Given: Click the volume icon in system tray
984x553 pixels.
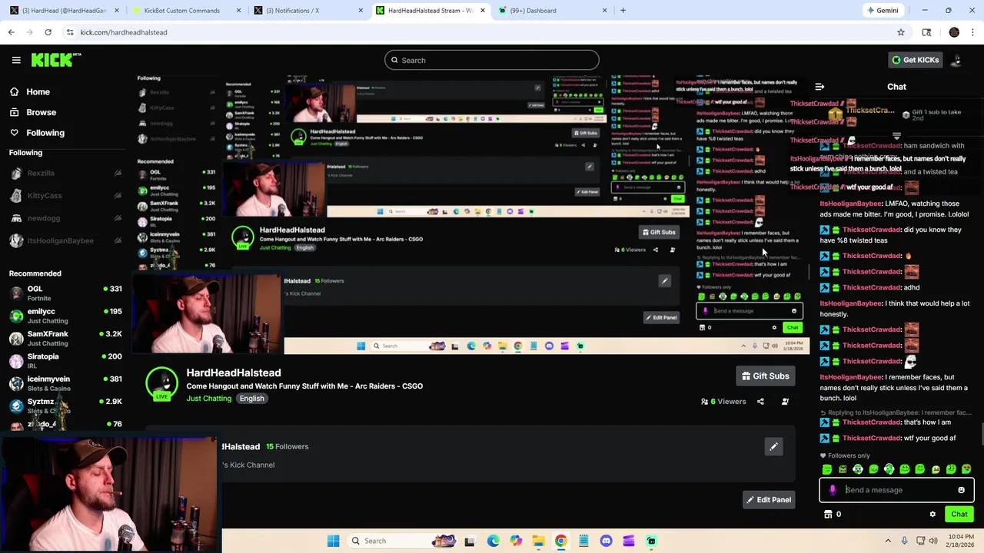Looking at the screenshot, I should (x=933, y=541).
